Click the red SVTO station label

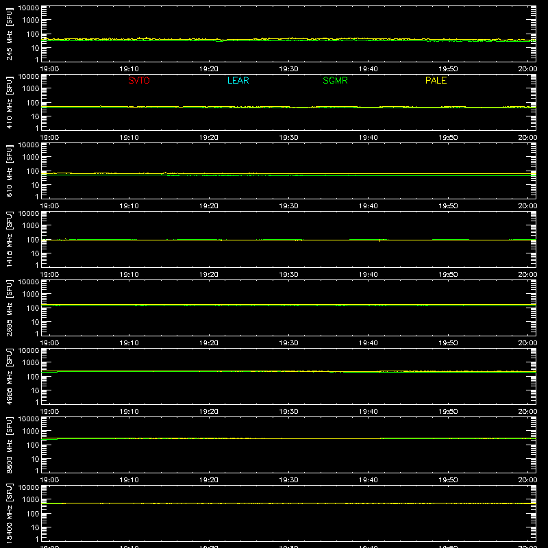pos(139,80)
